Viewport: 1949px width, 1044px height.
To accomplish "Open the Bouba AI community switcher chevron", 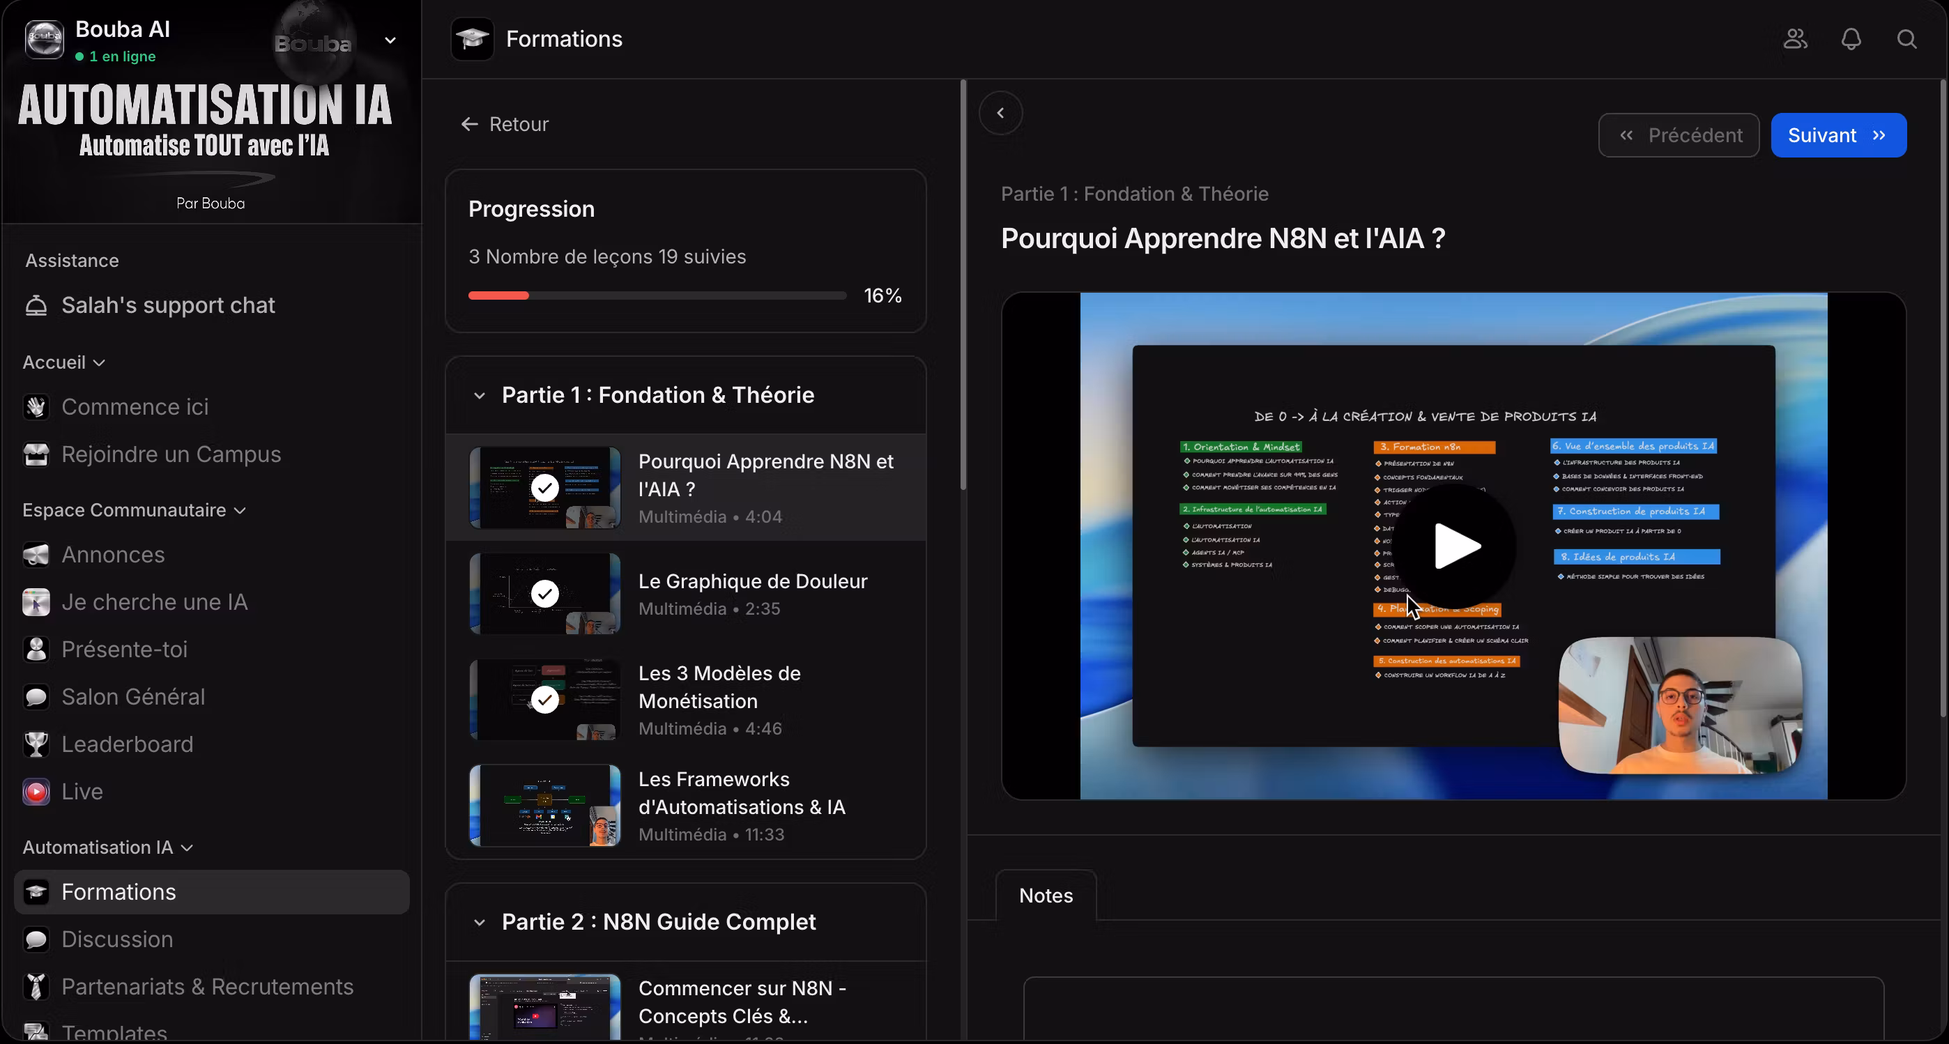I will 390,40.
